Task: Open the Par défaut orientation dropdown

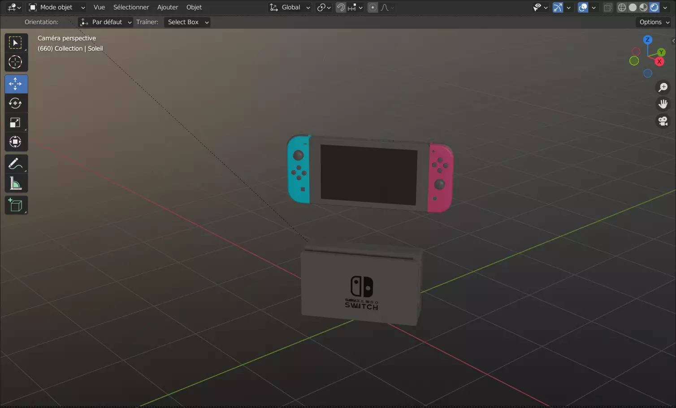Action: pos(105,22)
